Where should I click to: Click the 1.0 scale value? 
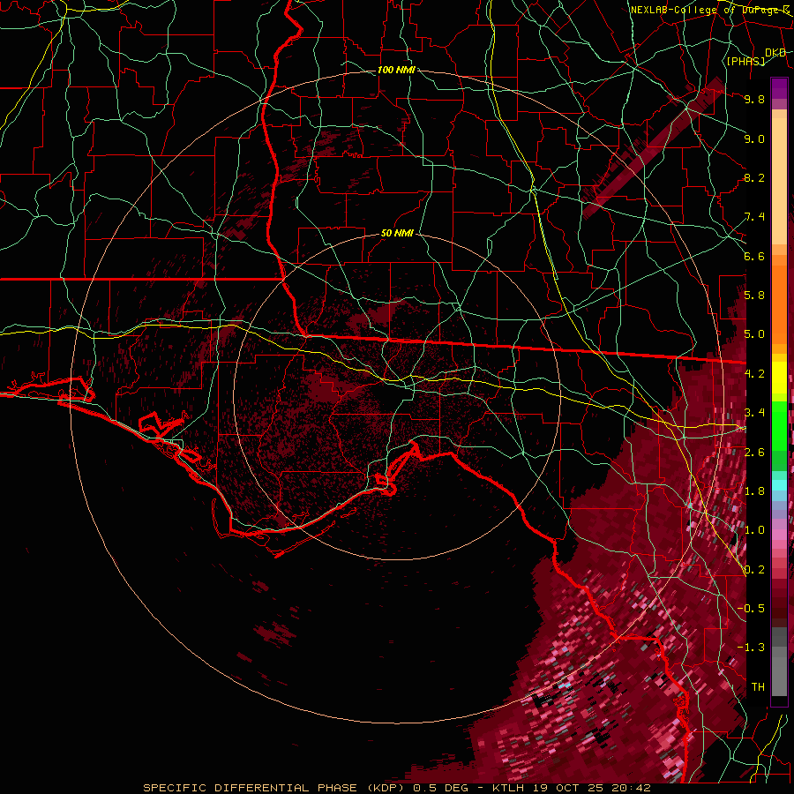(754, 530)
